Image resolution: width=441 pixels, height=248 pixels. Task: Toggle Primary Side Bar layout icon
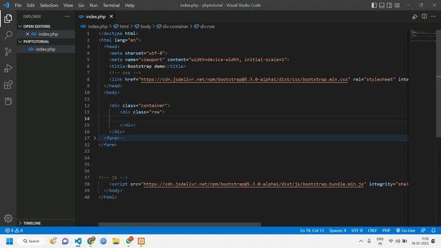coord(374,6)
